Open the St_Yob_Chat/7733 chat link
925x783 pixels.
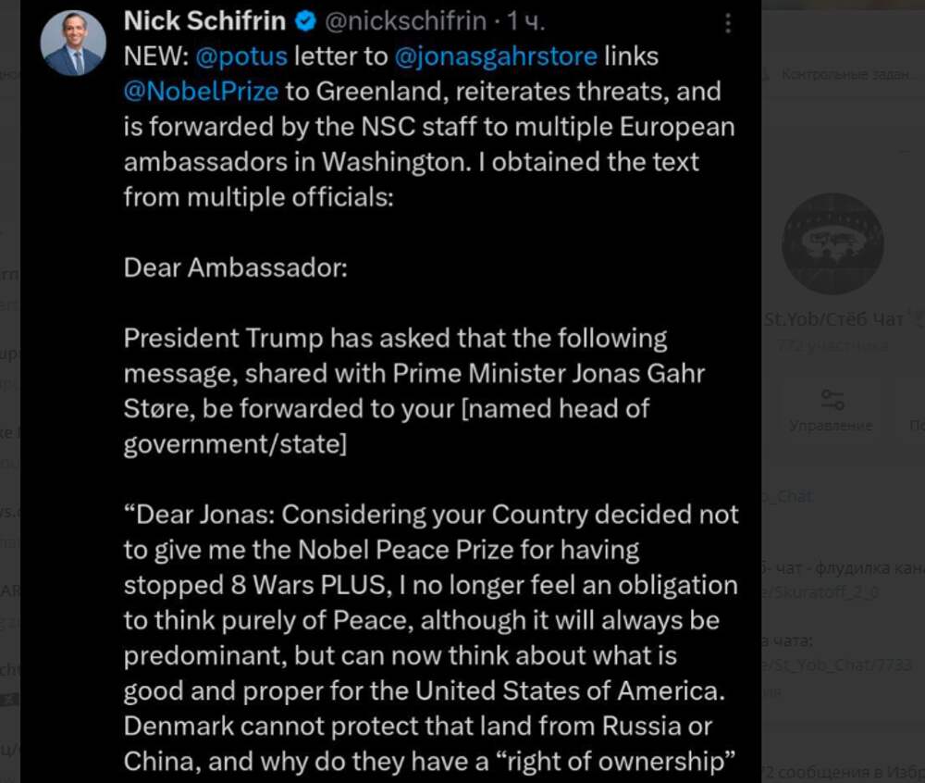click(838, 665)
